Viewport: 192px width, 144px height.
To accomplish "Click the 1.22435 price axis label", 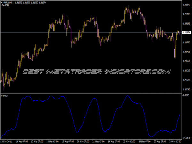I will coord(186,14).
